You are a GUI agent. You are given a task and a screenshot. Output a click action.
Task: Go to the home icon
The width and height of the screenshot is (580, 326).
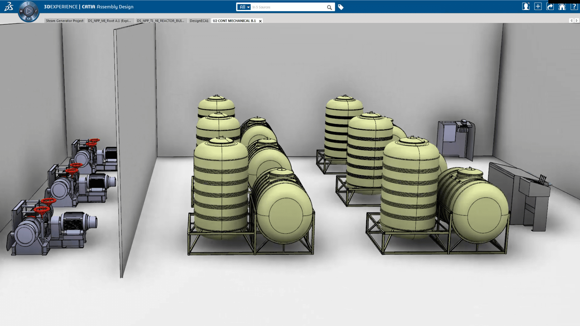562,7
